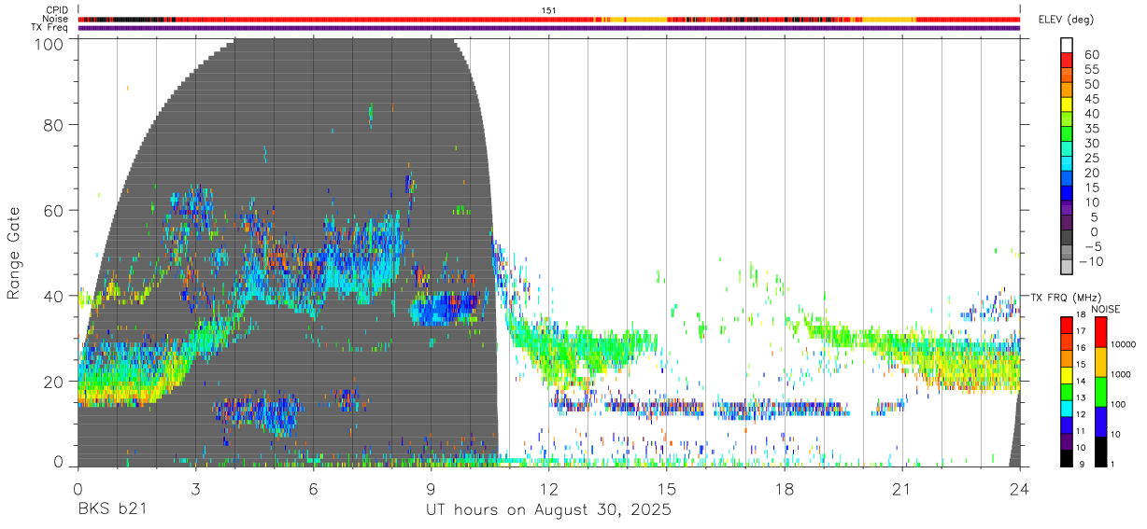Click the x-axis tick label '21'

click(902, 489)
